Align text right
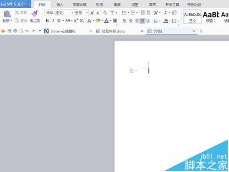This screenshot has width=229, height=172. click(x=136, y=21)
